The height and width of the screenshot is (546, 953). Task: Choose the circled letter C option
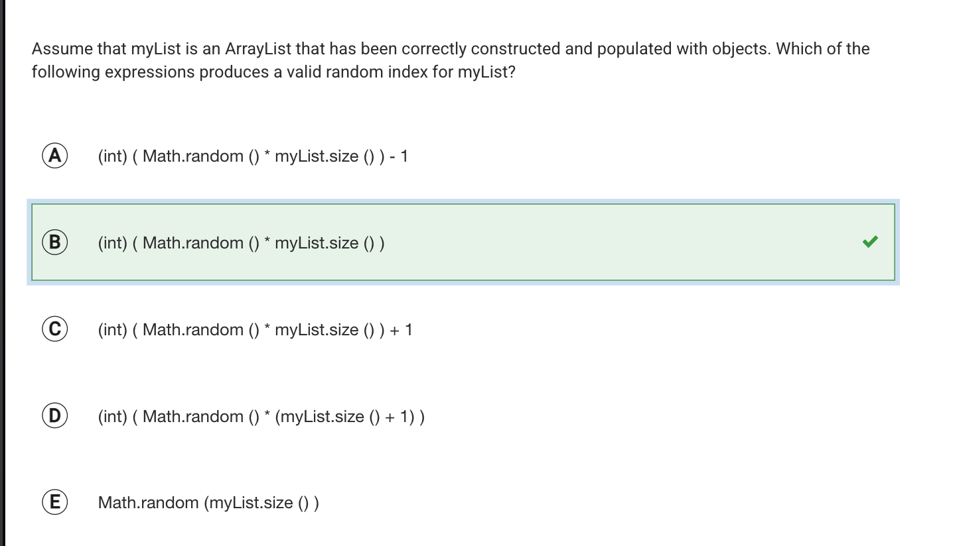pos(56,329)
